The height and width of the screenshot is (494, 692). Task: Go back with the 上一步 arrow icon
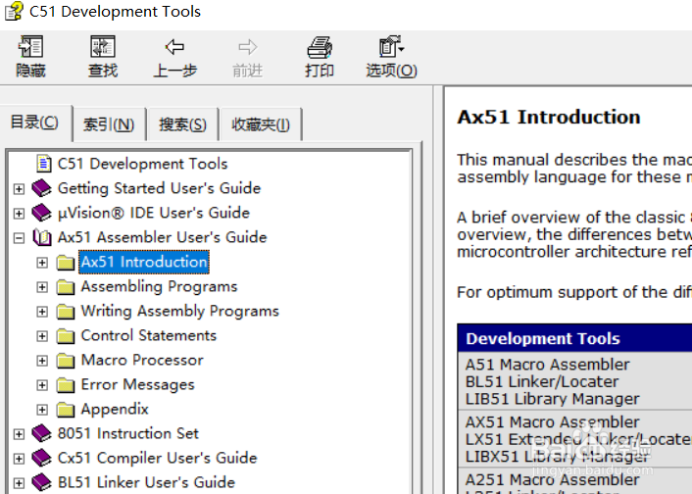[174, 47]
